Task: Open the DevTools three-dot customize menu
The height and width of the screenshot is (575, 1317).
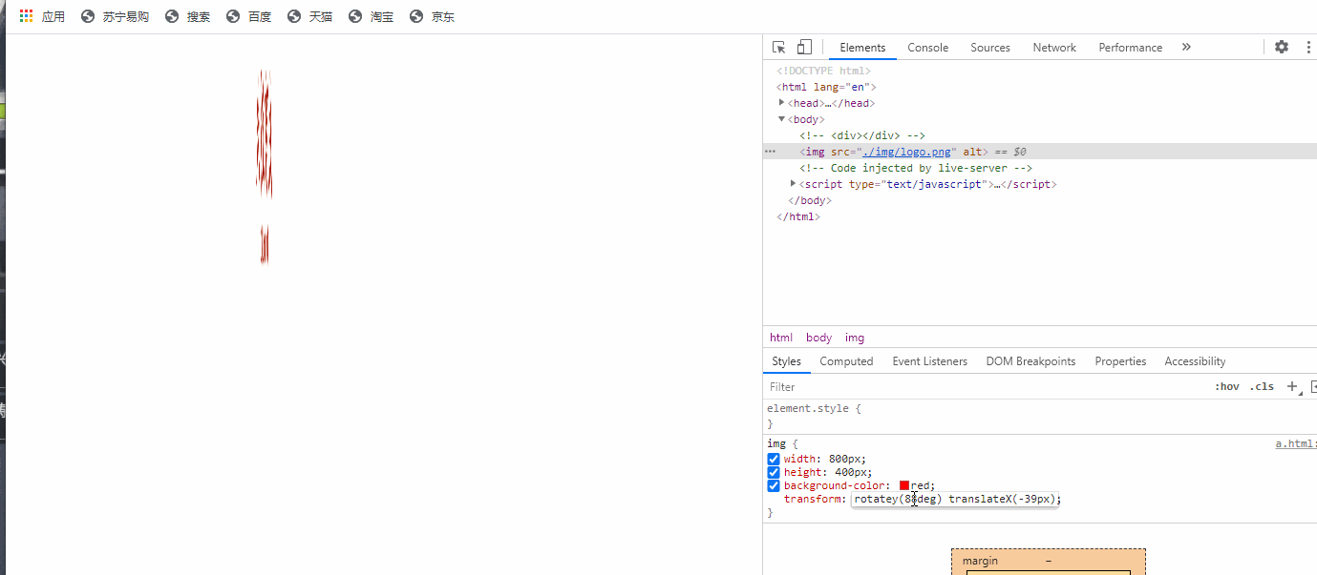Action: click(1307, 47)
